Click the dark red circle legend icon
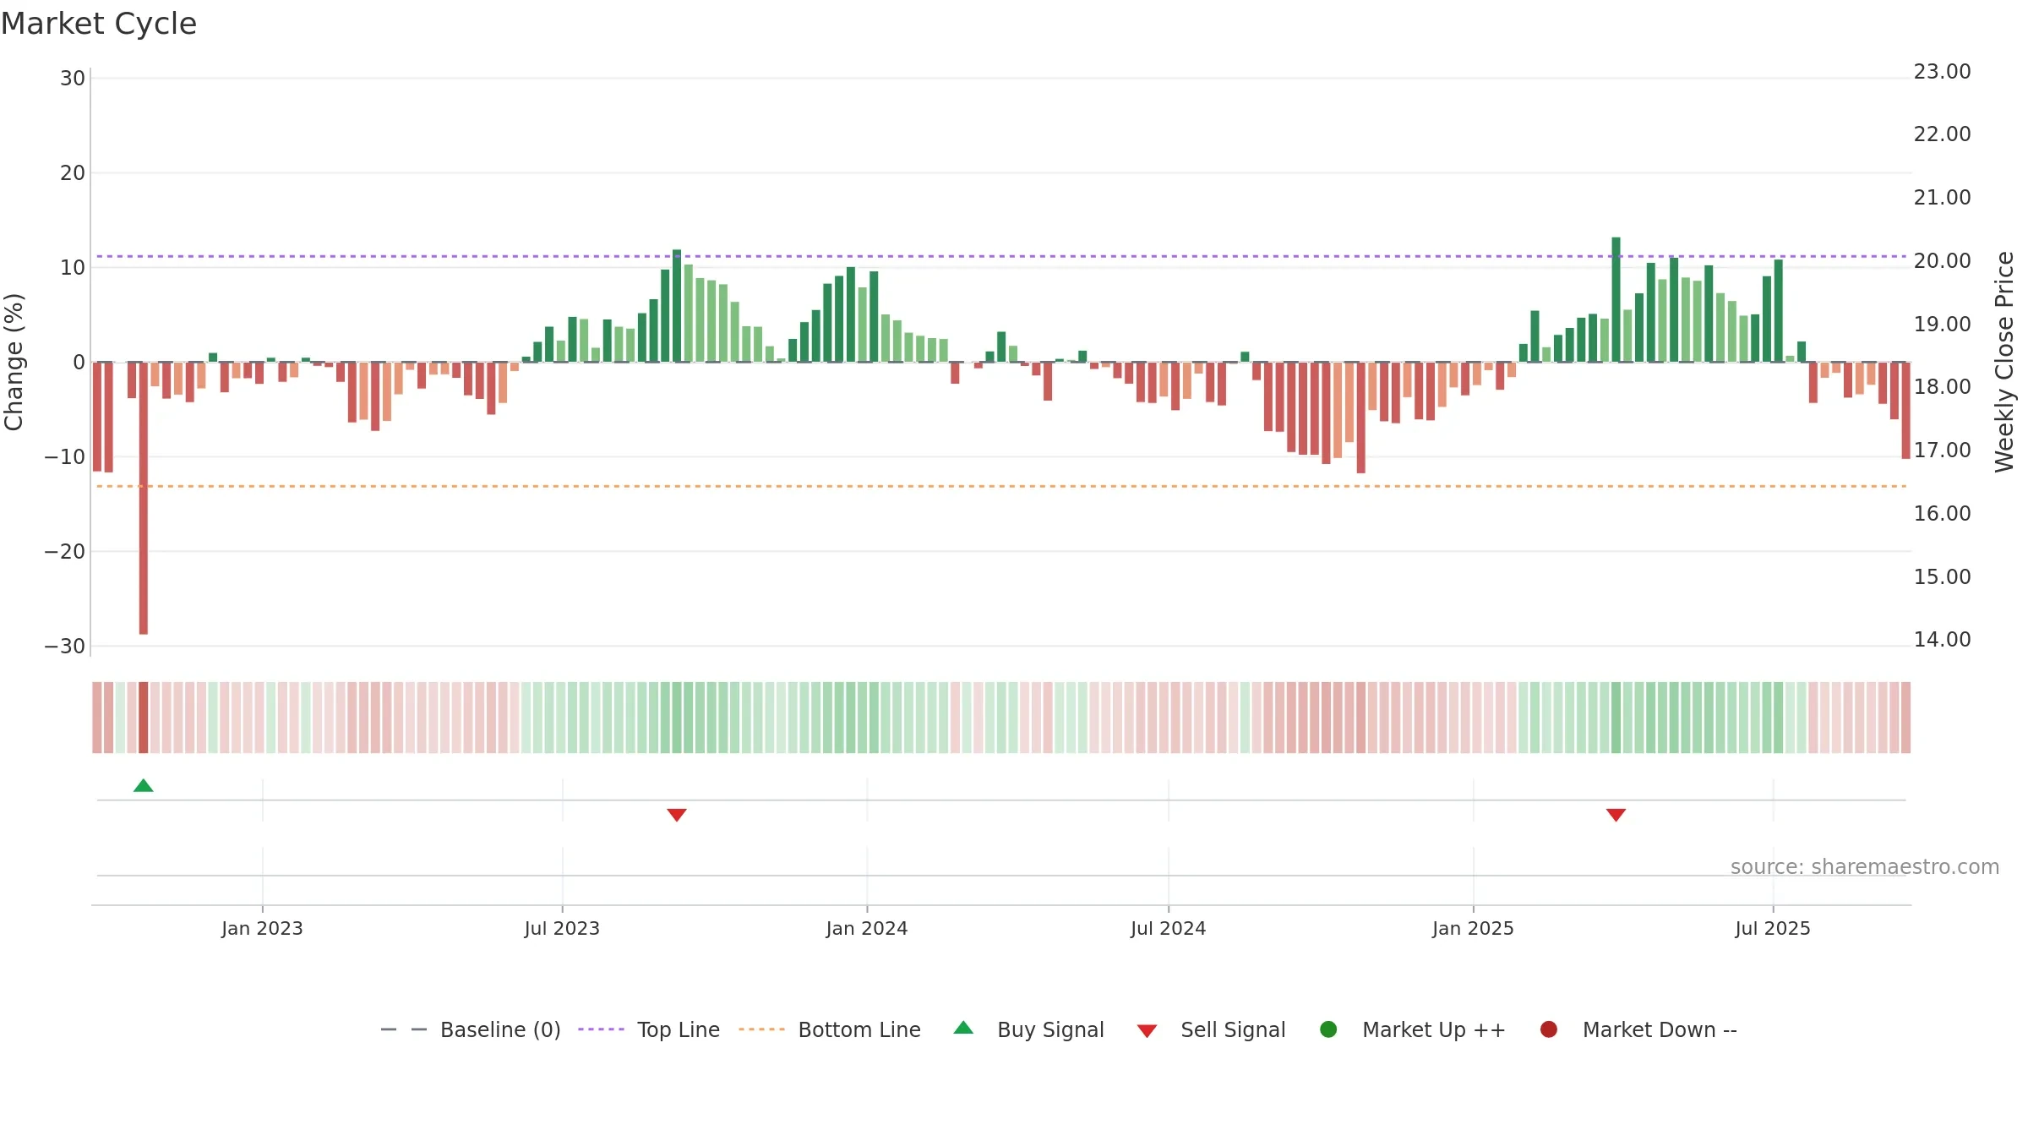2028x1141 pixels. point(1549,1029)
